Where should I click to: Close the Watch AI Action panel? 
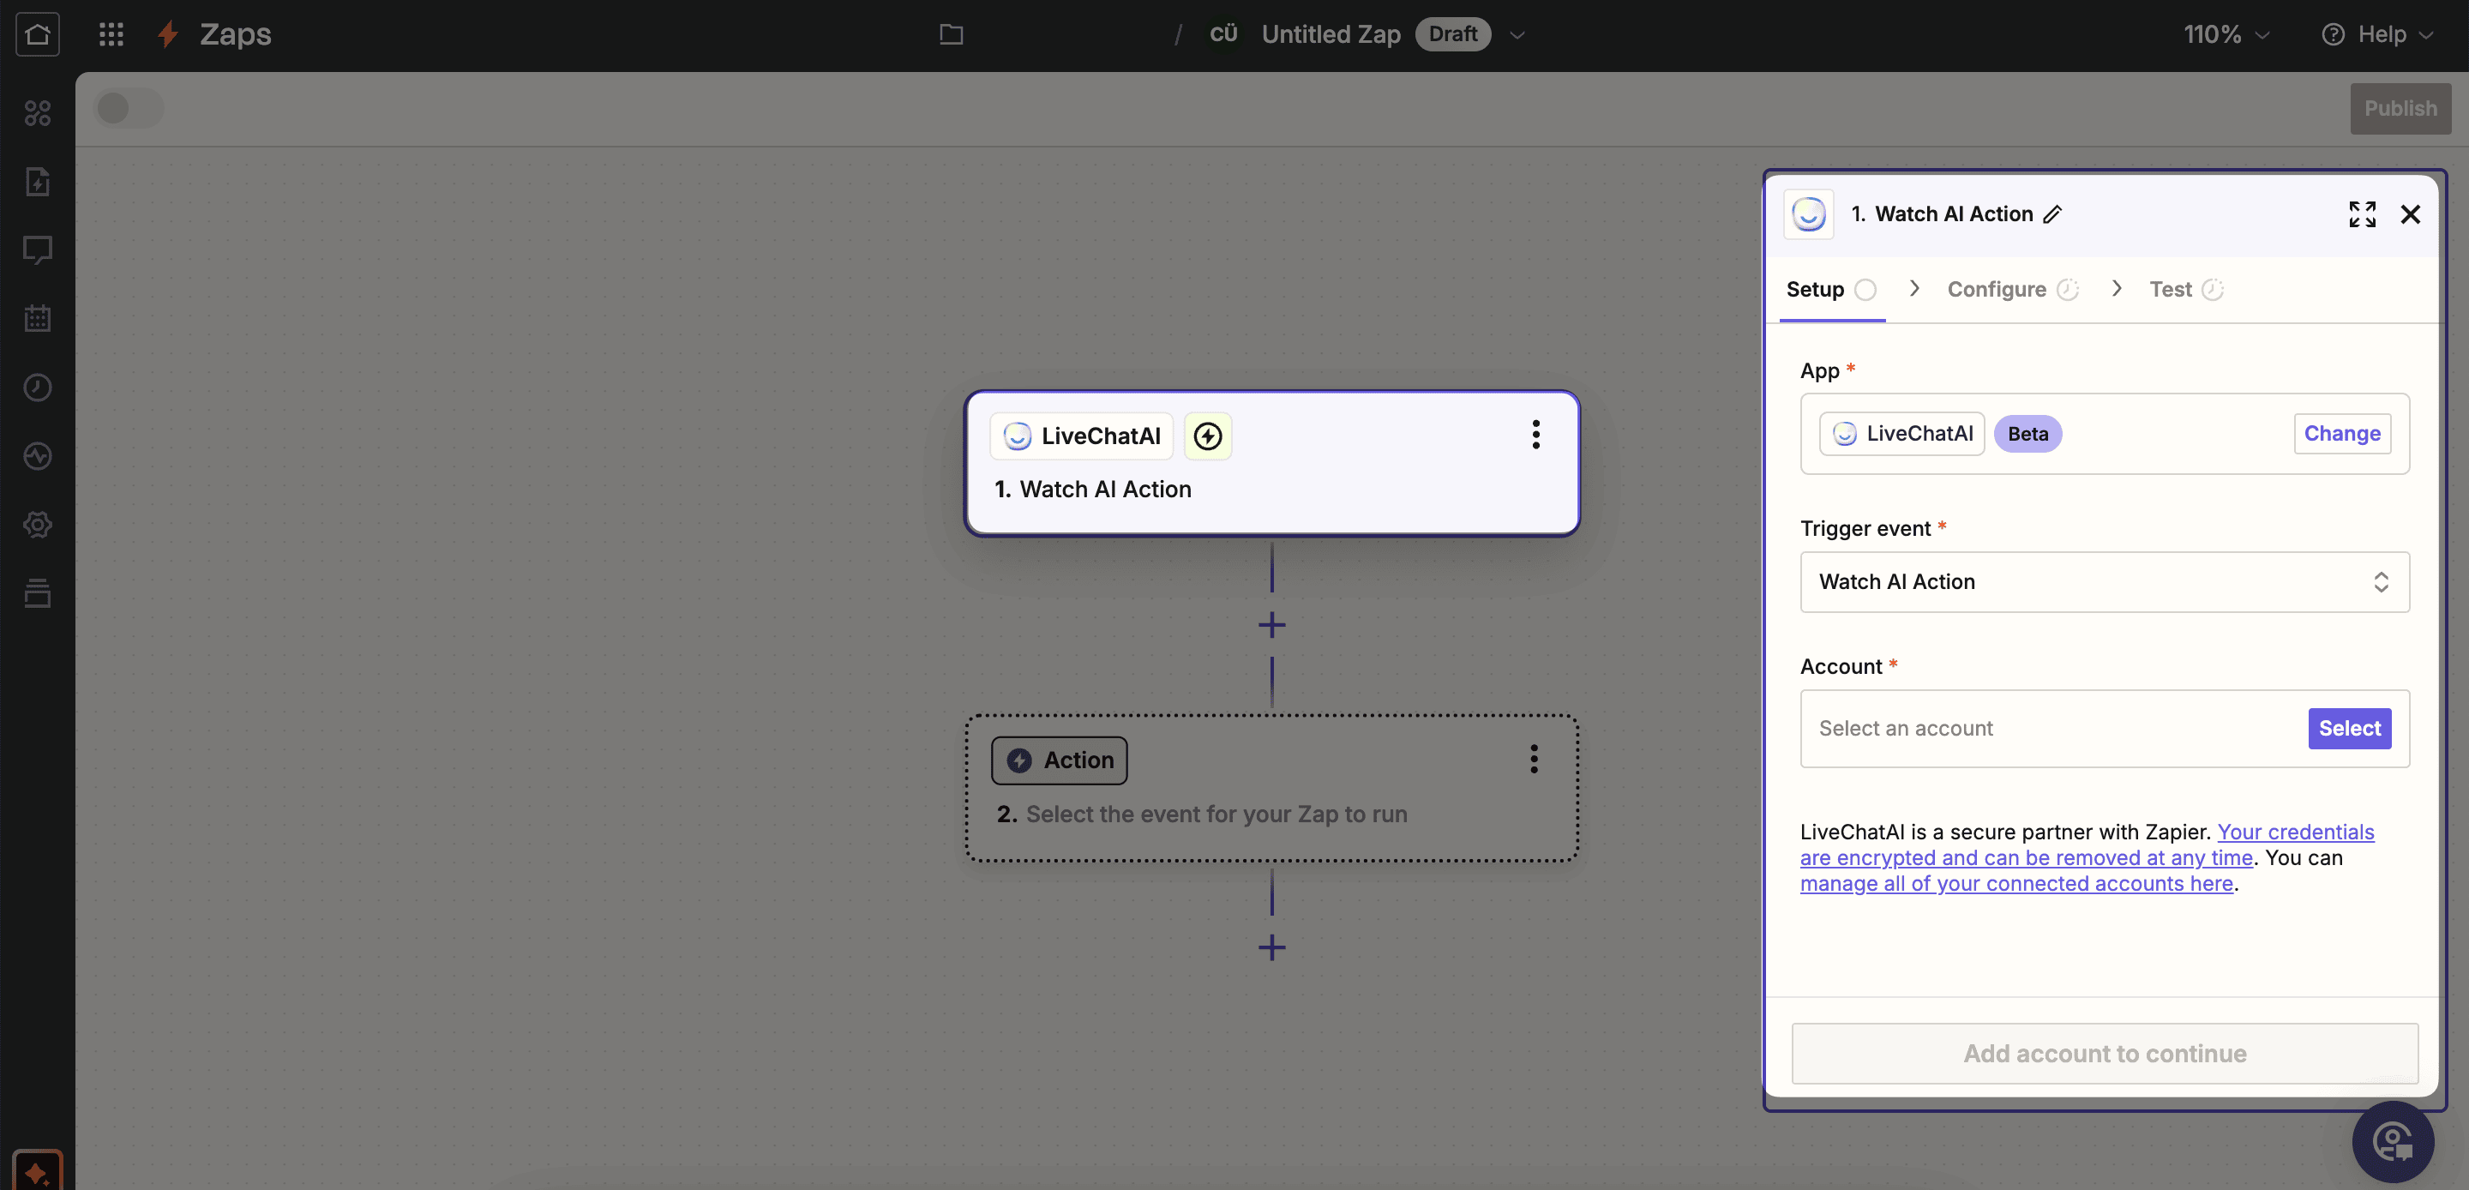click(2411, 213)
